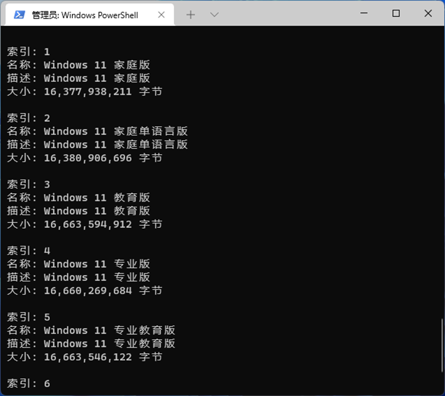Maximize the terminal window
The height and width of the screenshot is (396, 445).
(x=396, y=13)
